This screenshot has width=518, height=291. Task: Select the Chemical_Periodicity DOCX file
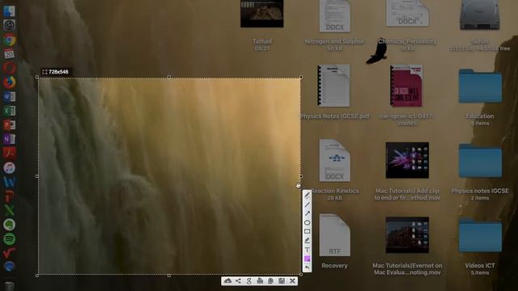click(408, 13)
